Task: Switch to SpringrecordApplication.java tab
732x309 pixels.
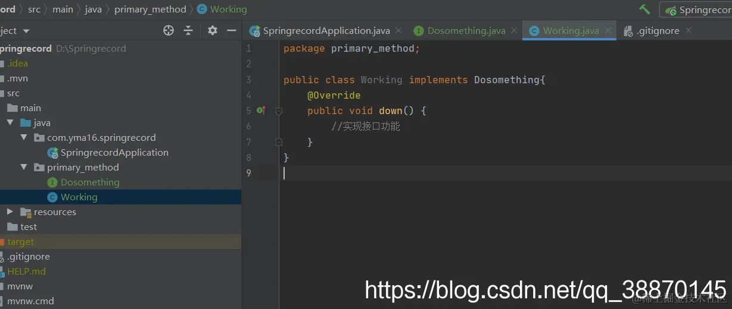Action: tap(326, 31)
